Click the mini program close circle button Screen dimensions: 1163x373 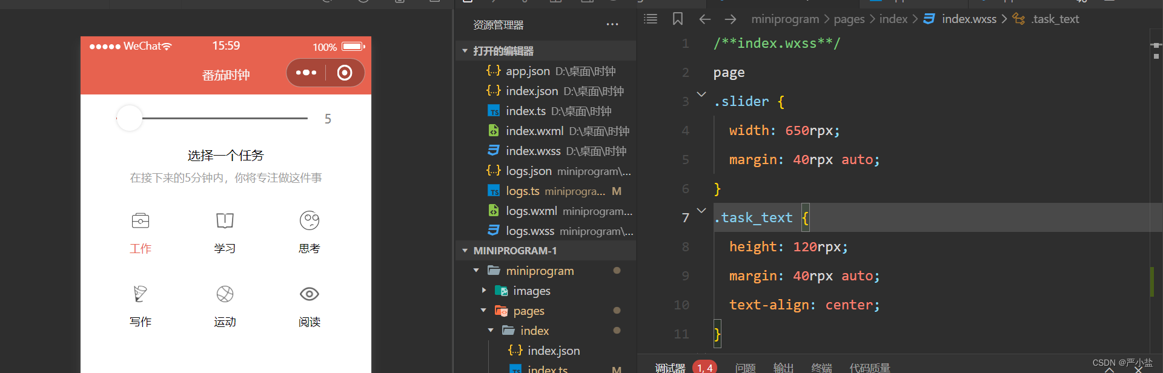pyautogui.click(x=345, y=73)
